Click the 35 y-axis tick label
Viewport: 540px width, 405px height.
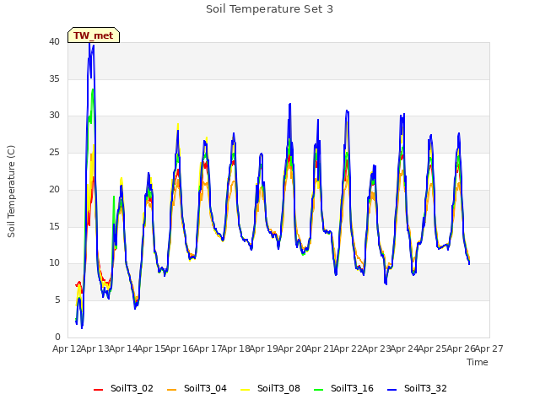point(54,78)
